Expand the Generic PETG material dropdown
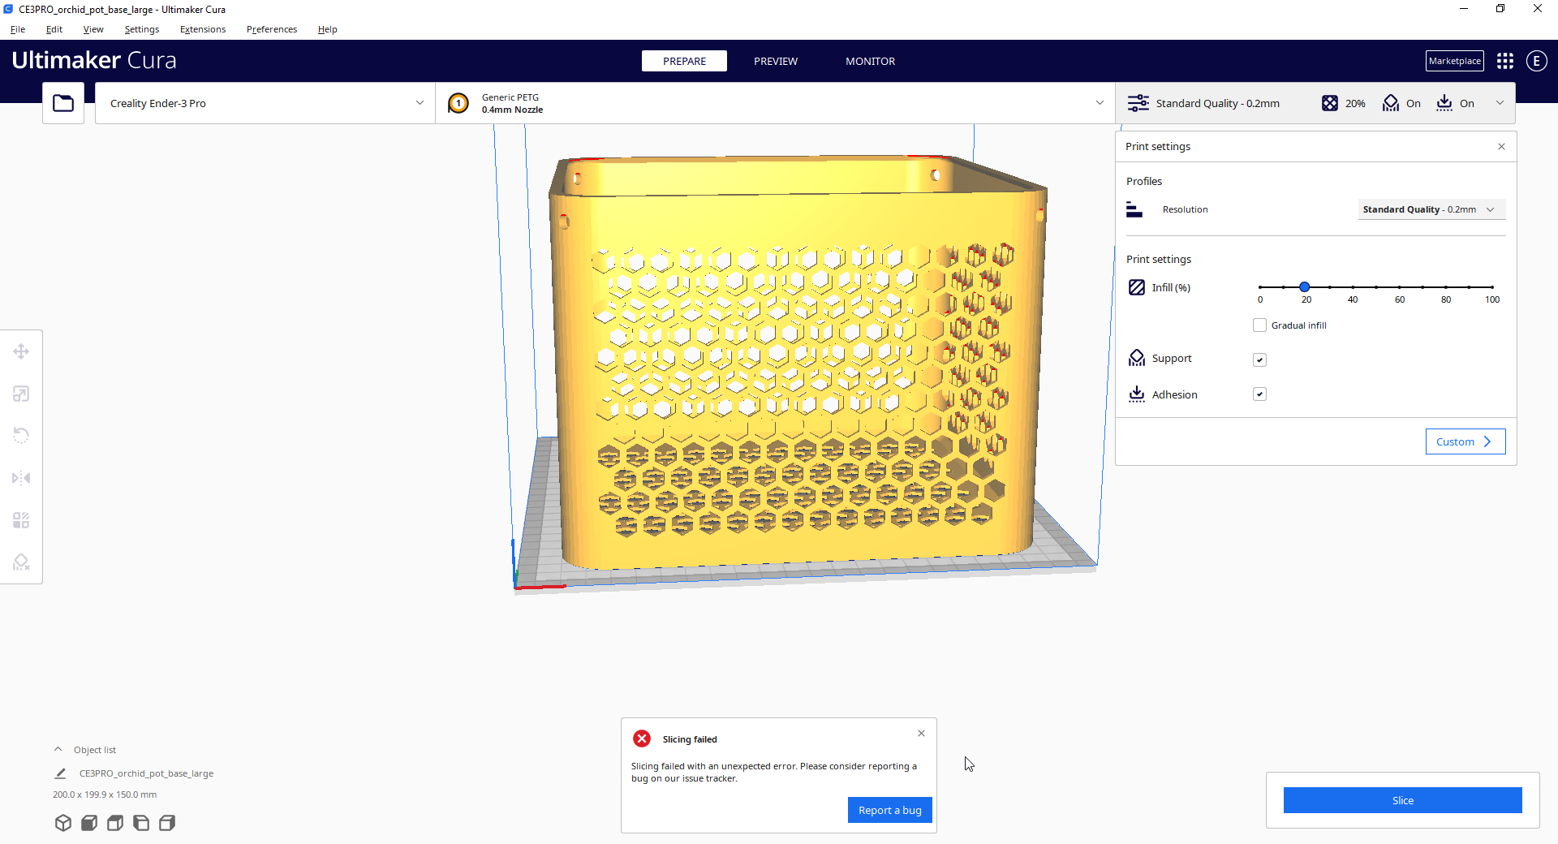 point(1100,103)
